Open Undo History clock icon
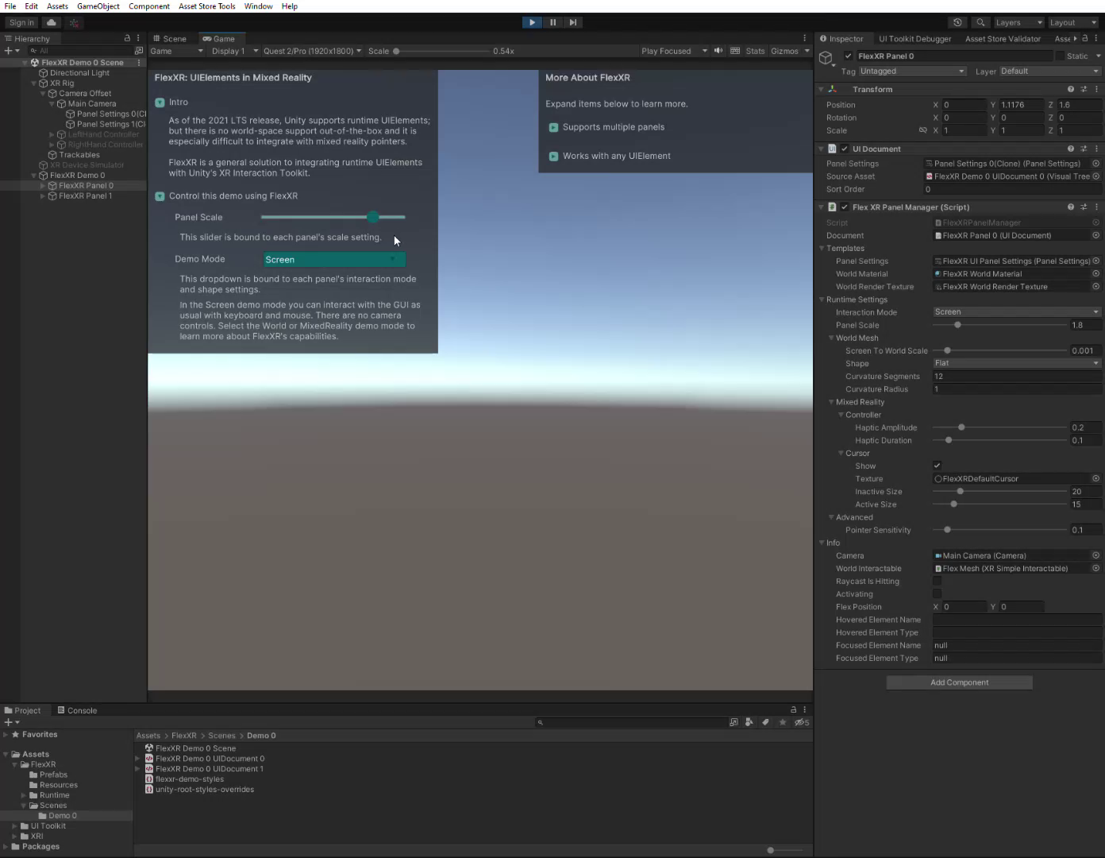This screenshot has height=858, width=1105. click(957, 22)
